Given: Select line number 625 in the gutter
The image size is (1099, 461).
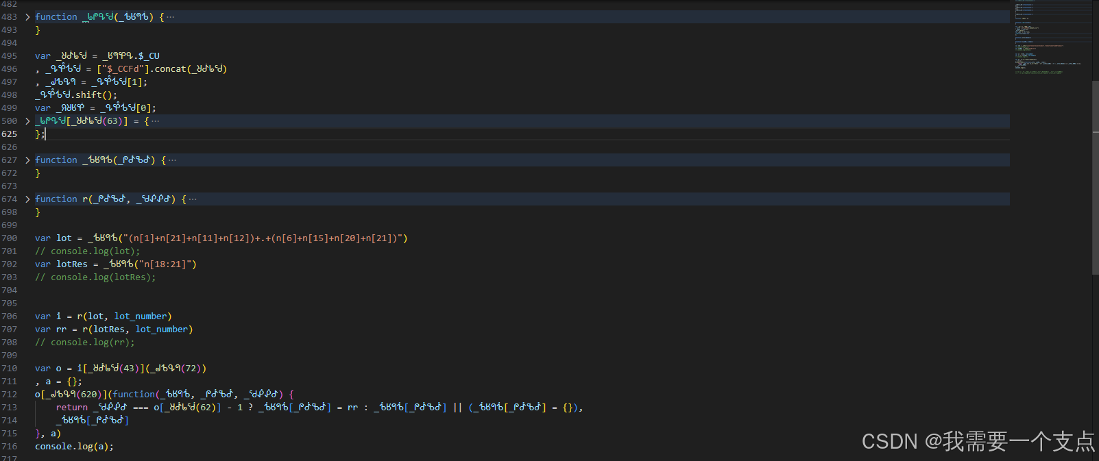Looking at the screenshot, I should coord(10,134).
